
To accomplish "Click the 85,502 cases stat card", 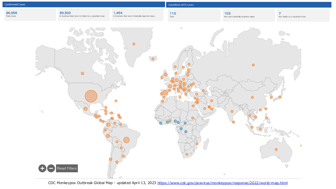I will (x=84, y=15).
